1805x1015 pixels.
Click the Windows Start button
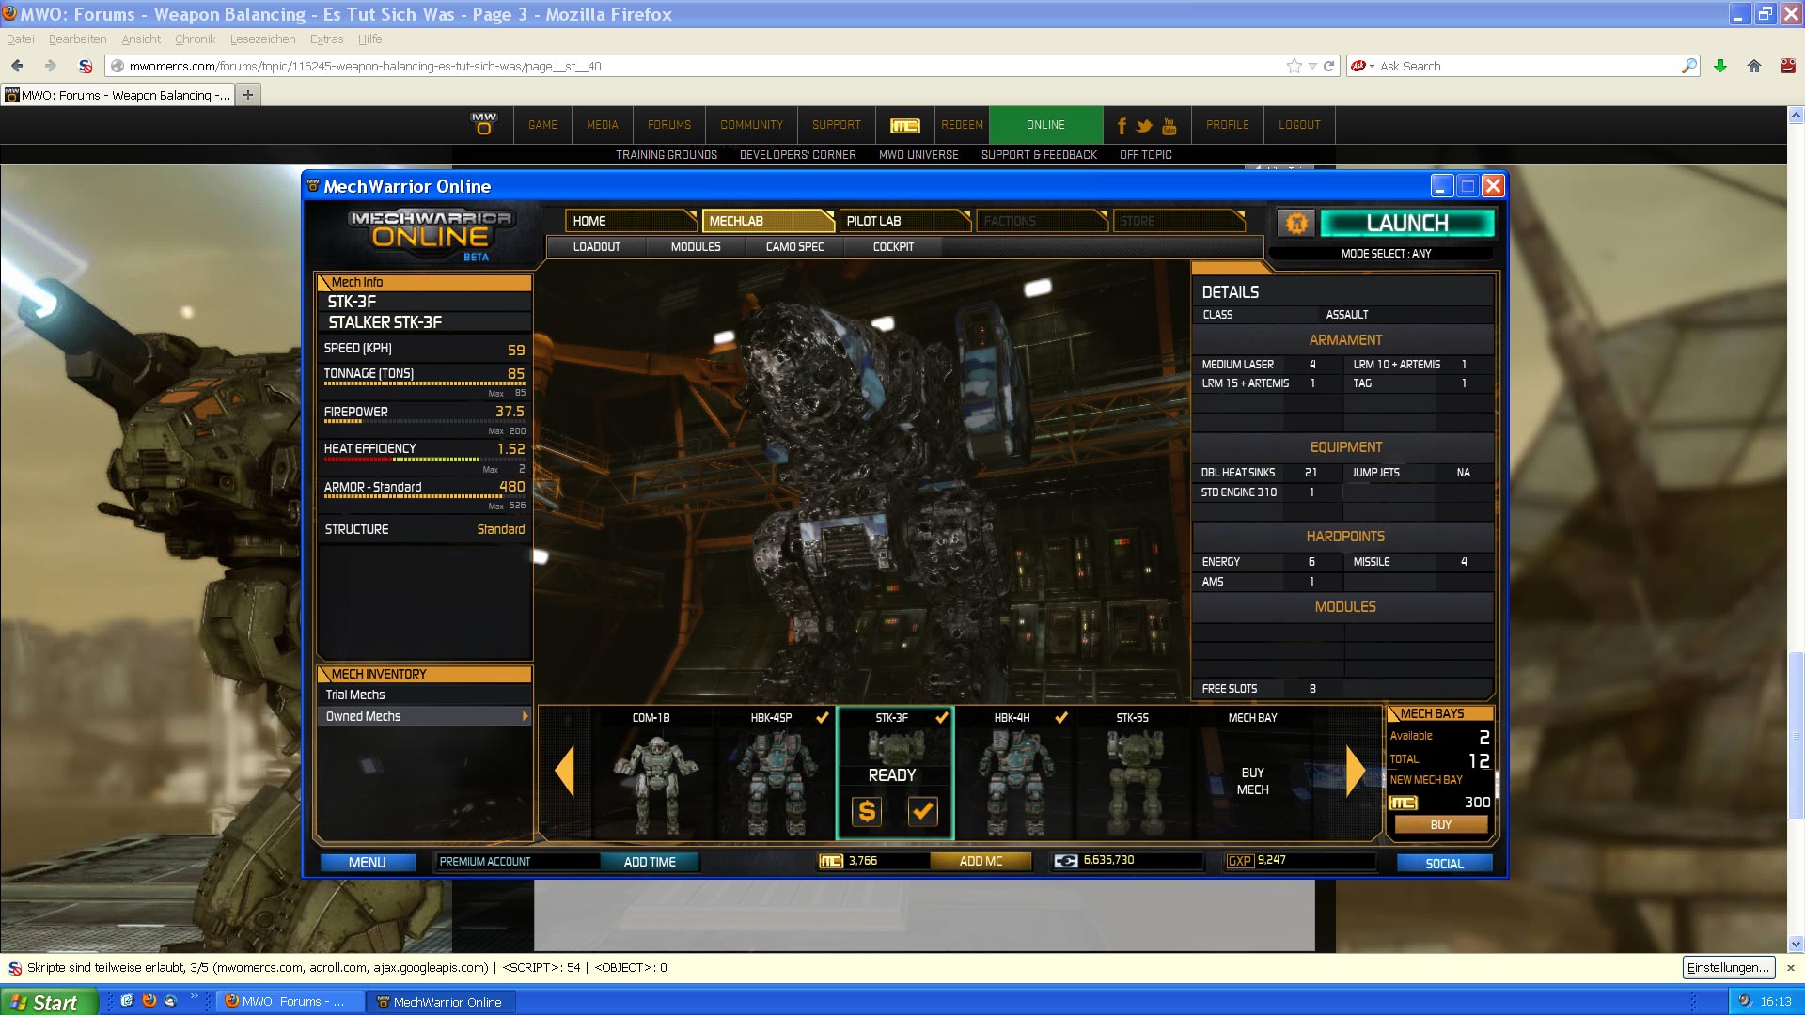pyautogui.click(x=49, y=1002)
